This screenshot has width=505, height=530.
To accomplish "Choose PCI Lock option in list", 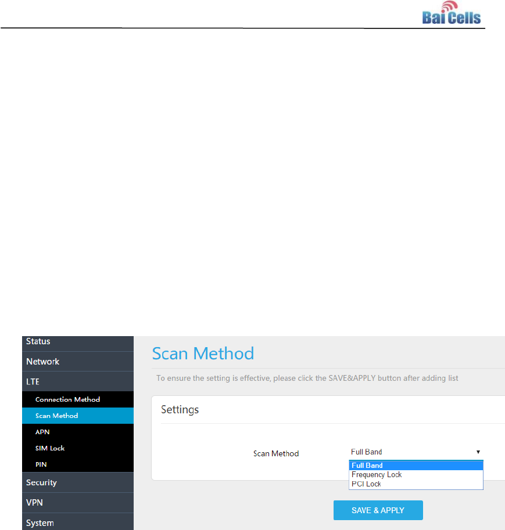I will click(416, 484).
